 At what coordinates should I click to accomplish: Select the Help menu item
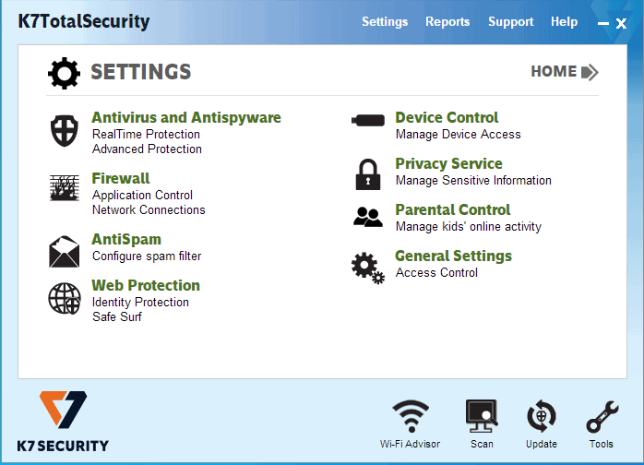[x=564, y=22]
